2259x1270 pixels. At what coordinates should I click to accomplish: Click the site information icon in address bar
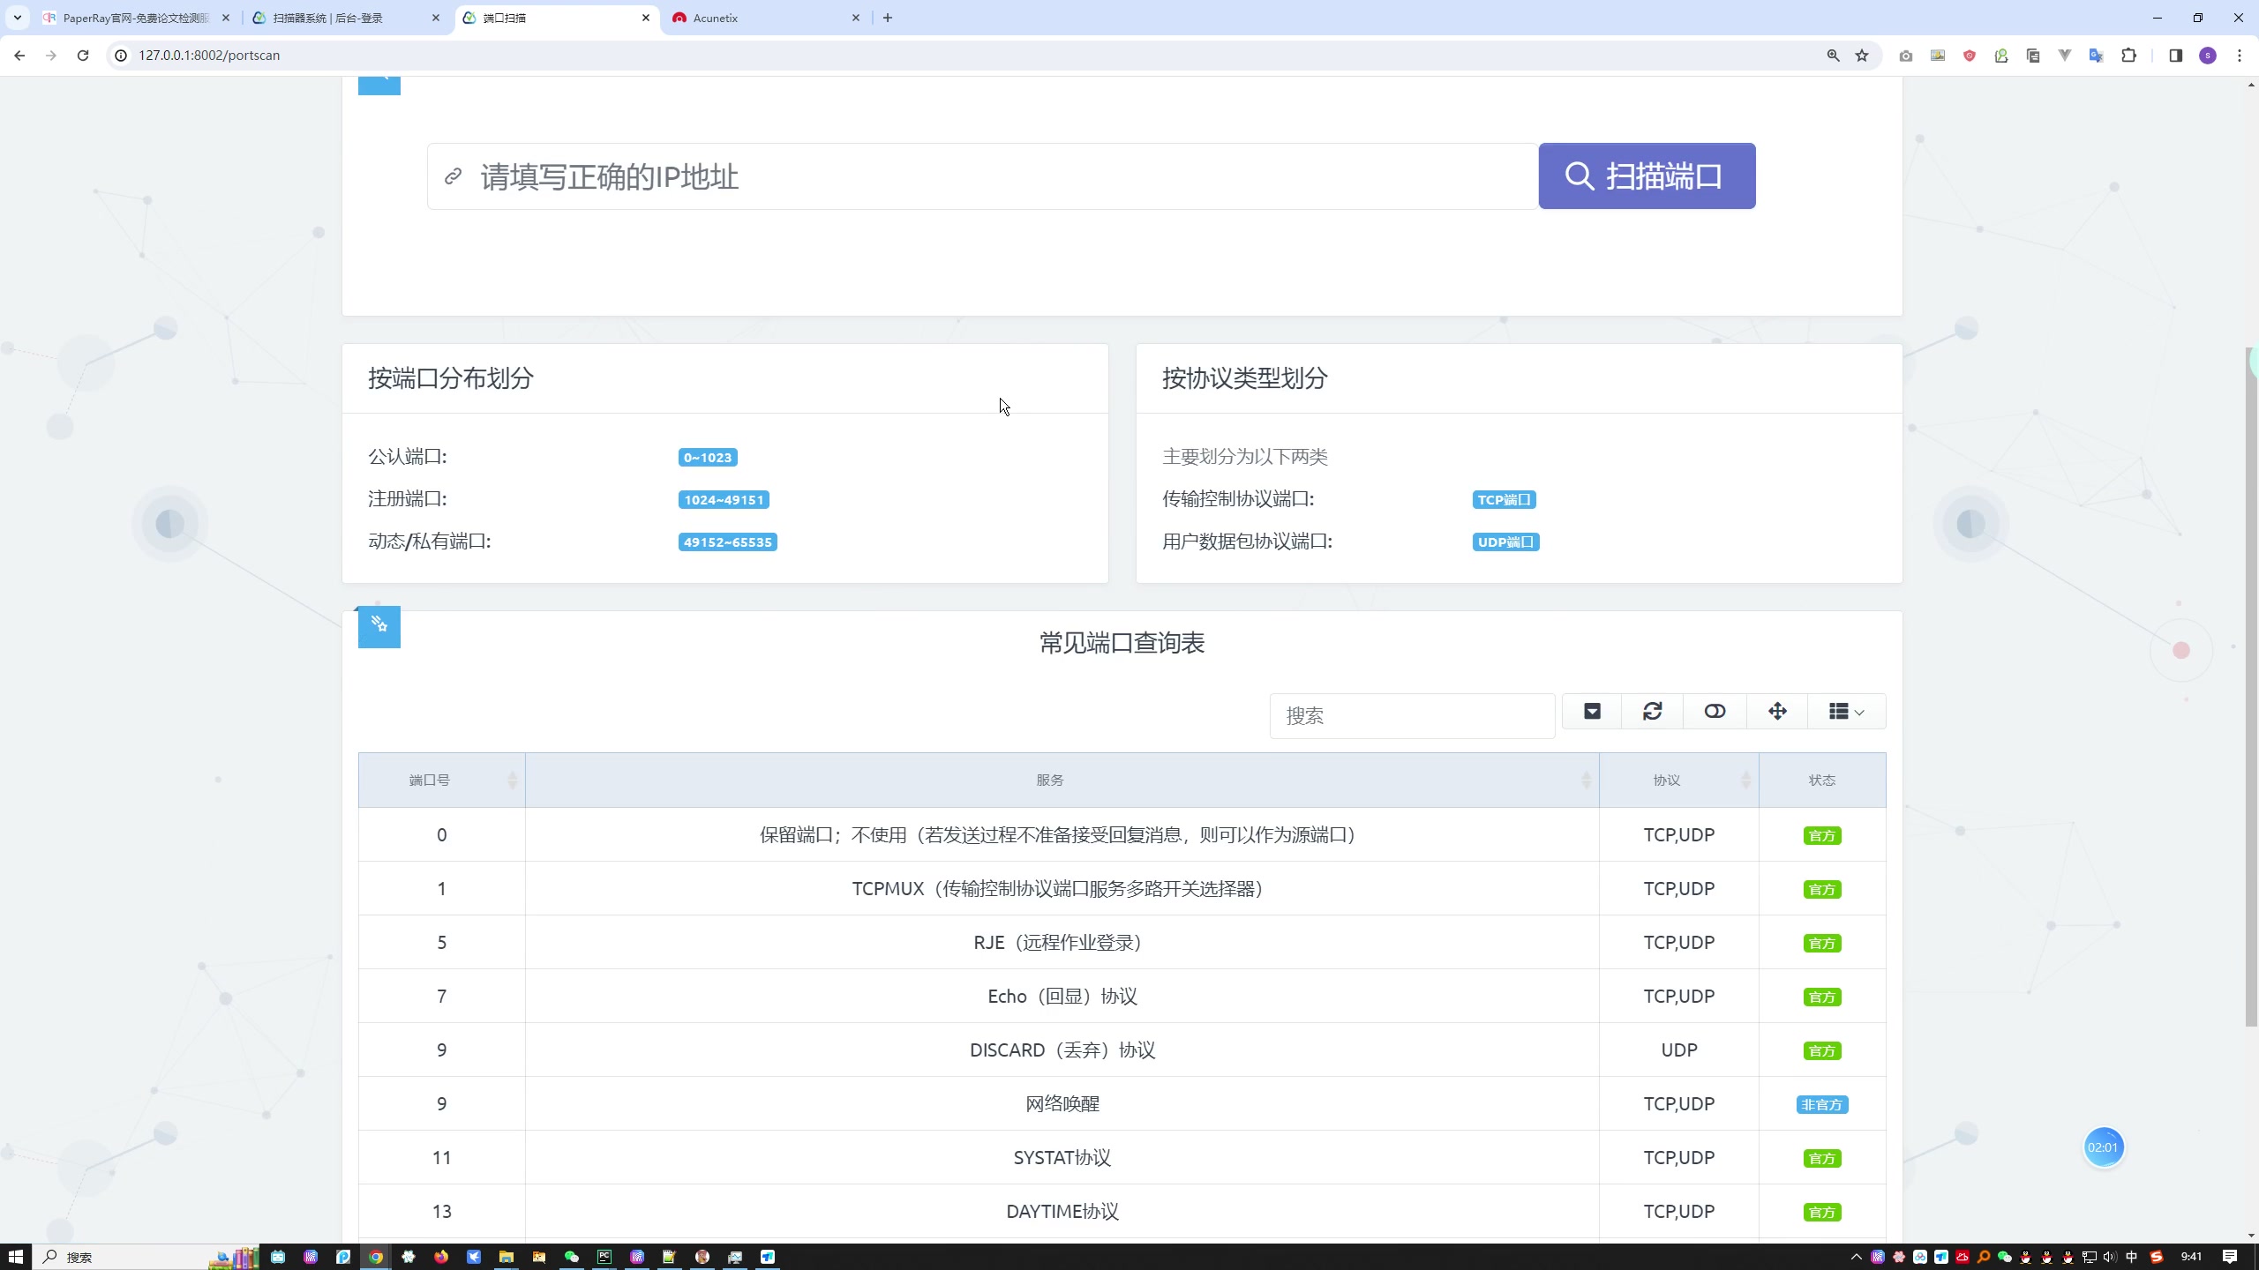tap(121, 56)
